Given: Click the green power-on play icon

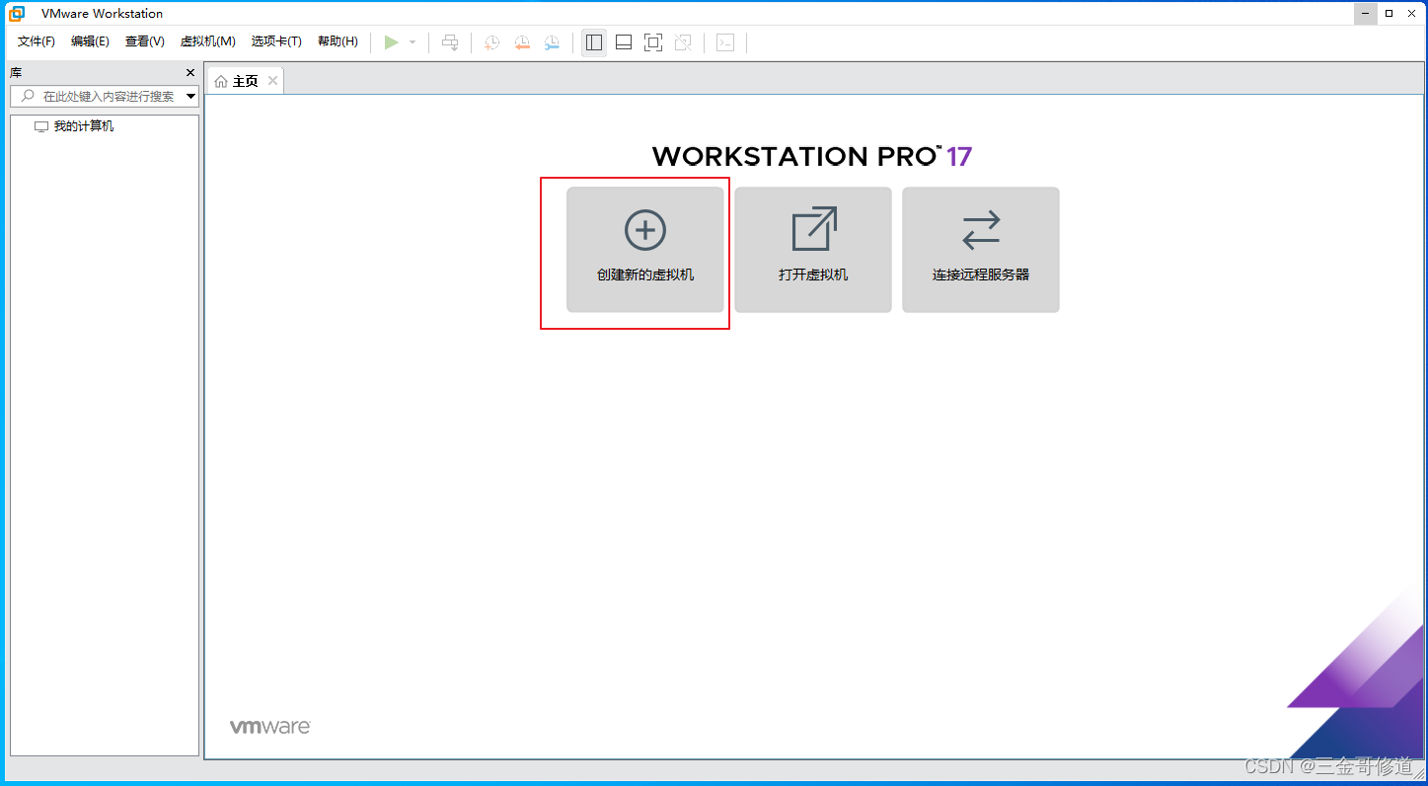Looking at the screenshot, I should 392,42.
